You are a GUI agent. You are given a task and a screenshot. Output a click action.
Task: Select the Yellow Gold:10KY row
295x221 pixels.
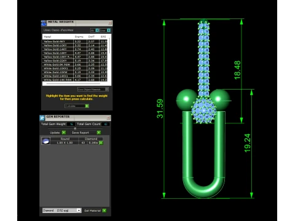point(75,45)
